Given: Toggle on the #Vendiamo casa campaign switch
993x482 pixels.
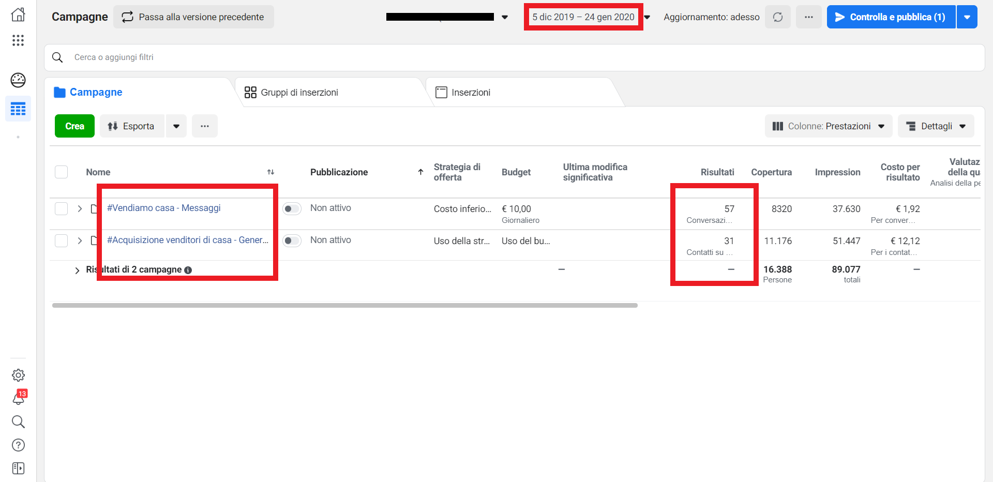Looking at the screenshot, I should [292, 208].
